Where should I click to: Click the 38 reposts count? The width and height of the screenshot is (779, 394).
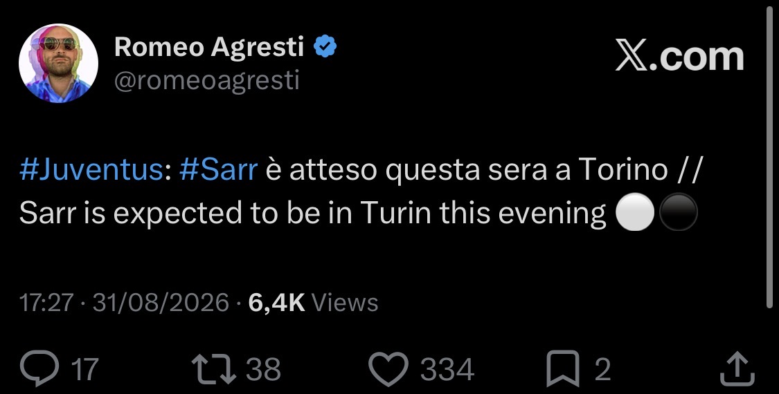(x=263, y=370)
